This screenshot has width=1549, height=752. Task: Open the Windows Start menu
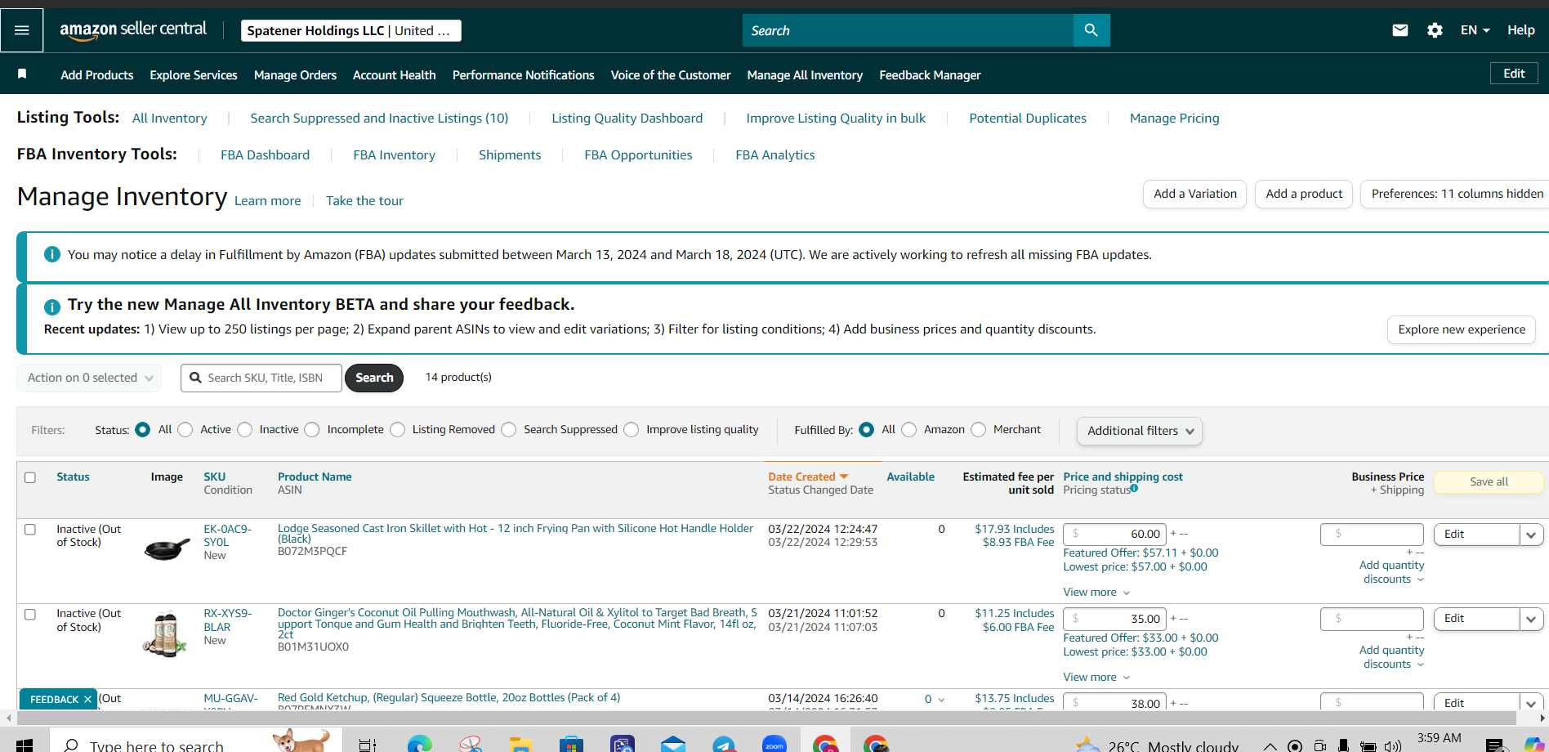click(x=25, y=745)
